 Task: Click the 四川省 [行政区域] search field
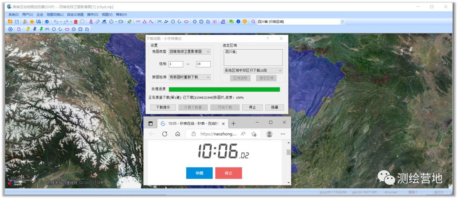tap(298, 22)
